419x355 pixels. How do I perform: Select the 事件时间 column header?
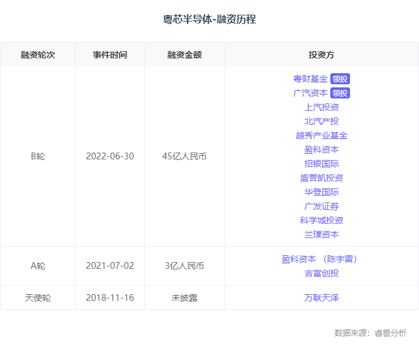(110, 55)
